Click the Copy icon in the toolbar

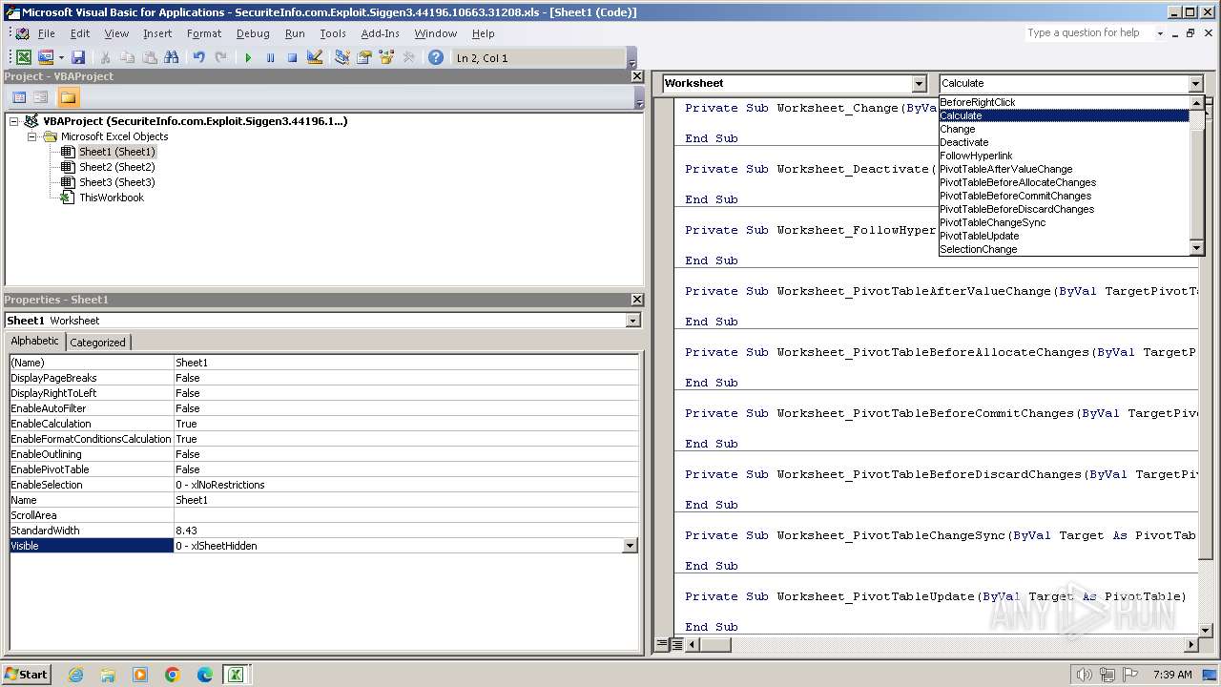[x=128, y=57]
